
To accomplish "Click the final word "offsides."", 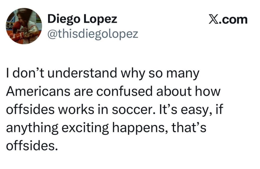I will tap(32, 146).
